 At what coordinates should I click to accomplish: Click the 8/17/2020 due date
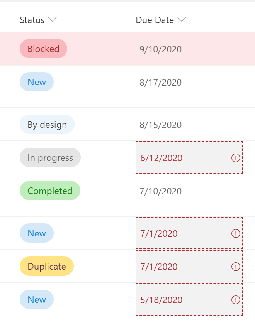160,83
